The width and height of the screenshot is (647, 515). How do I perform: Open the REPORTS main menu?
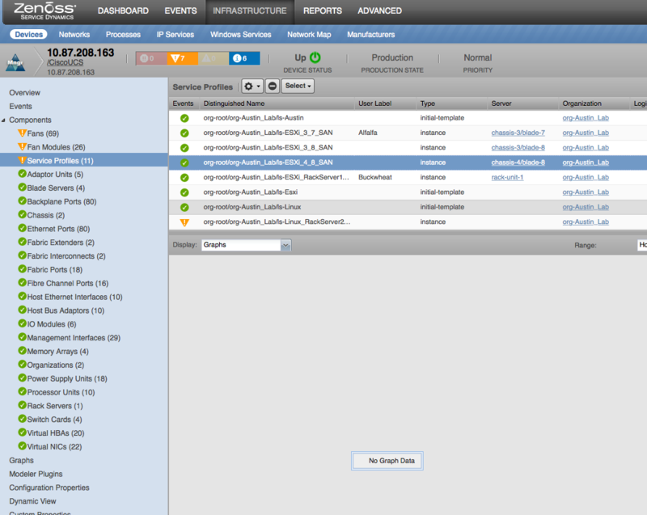[x=323, y=11]
